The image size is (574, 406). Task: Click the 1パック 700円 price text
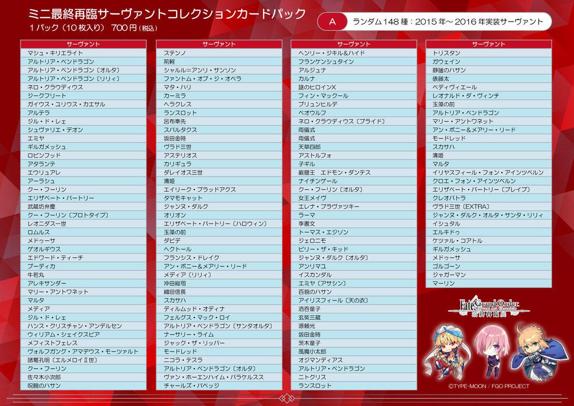[92, 28]
